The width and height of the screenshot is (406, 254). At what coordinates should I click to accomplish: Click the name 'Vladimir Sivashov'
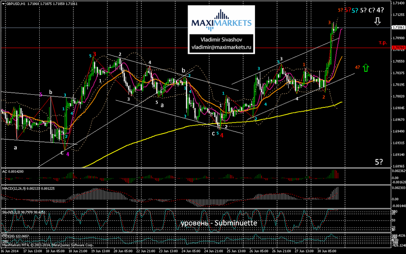[x=221, y=40]
